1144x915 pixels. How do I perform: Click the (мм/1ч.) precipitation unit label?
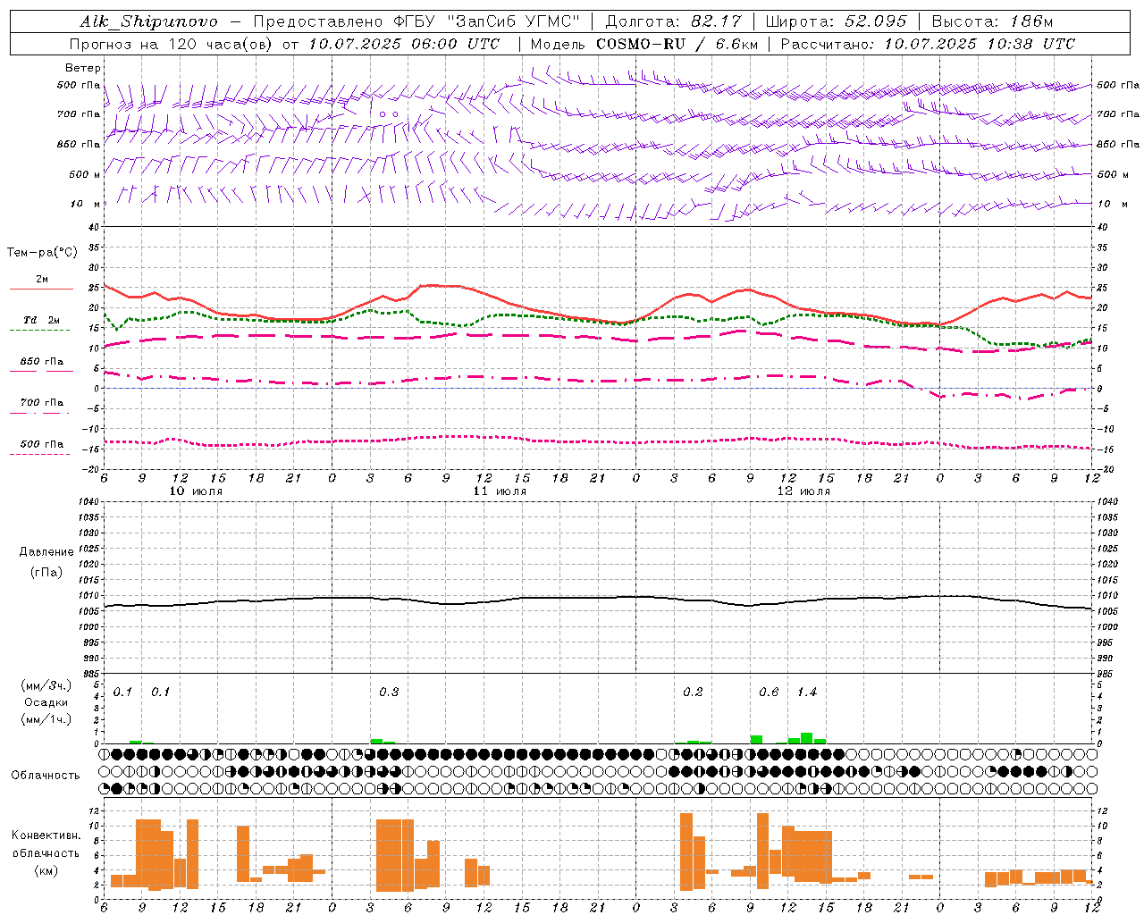46,719
